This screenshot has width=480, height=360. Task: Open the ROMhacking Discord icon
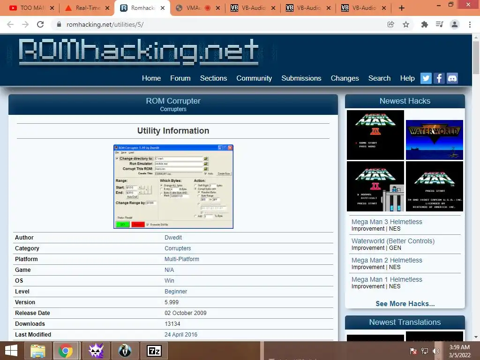[x=452, y=78]
